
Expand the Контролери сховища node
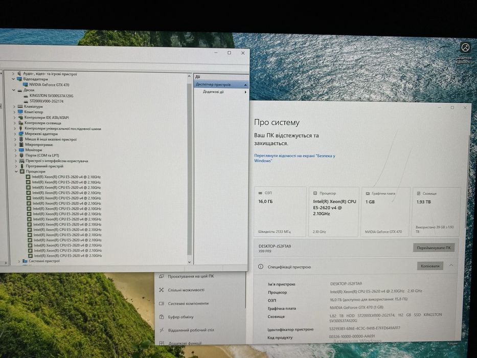coord(14,123)
